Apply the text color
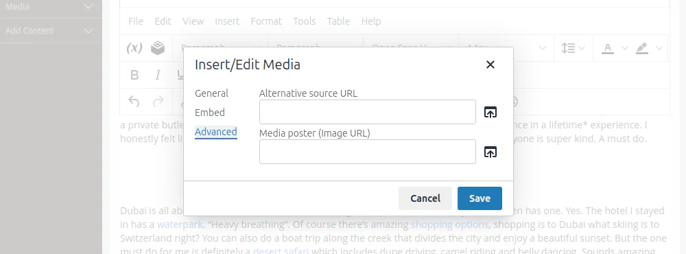The image size is (686, 254). 607,48
